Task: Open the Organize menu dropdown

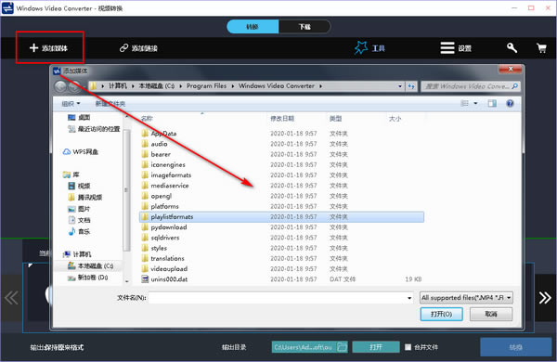Action: [71, 103]
